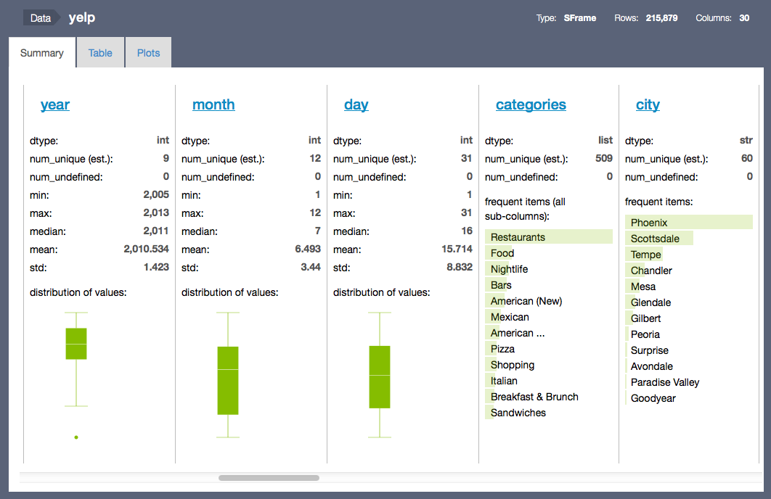Click the Data breadcrumb label
771x499 pixels.
[41, 18]
